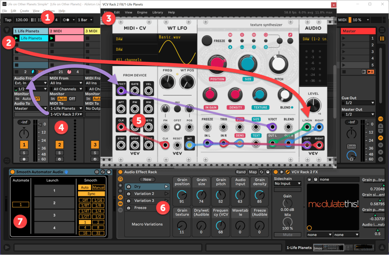Open Ableton's Create menu
Viewport: 389px width, 255px height.
click(x=25, y=11)
